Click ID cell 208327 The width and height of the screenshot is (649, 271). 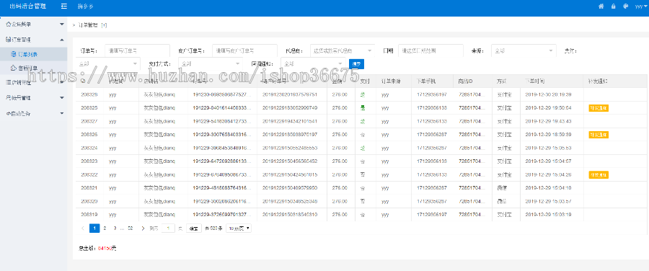[89, 121]
